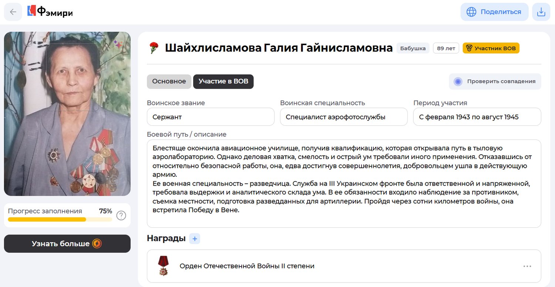Click the Проверить совпадения button

pos(495,81)
